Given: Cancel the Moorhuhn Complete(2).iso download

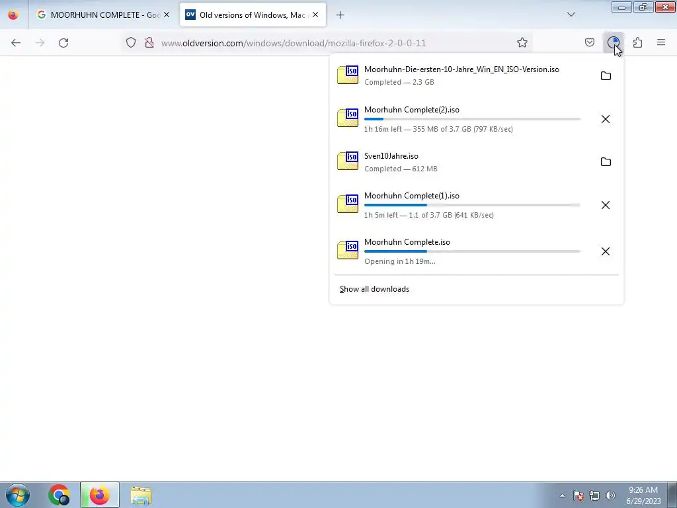Looking at the screenshot, I should click(606, 119).
